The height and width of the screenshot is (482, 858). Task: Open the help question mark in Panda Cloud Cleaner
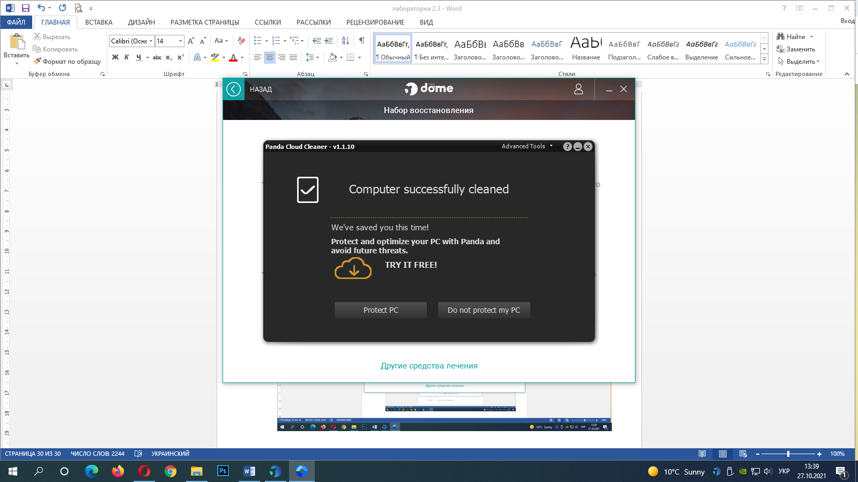click(567, 146)
